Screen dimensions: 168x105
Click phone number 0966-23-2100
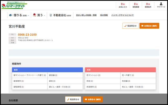[x=27, y=34]
